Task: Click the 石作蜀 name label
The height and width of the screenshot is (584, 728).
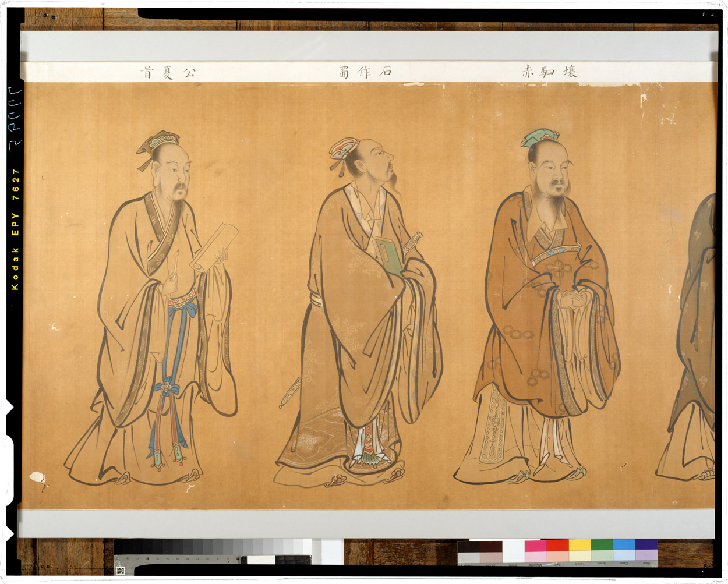Action: (x=365, y=72)
